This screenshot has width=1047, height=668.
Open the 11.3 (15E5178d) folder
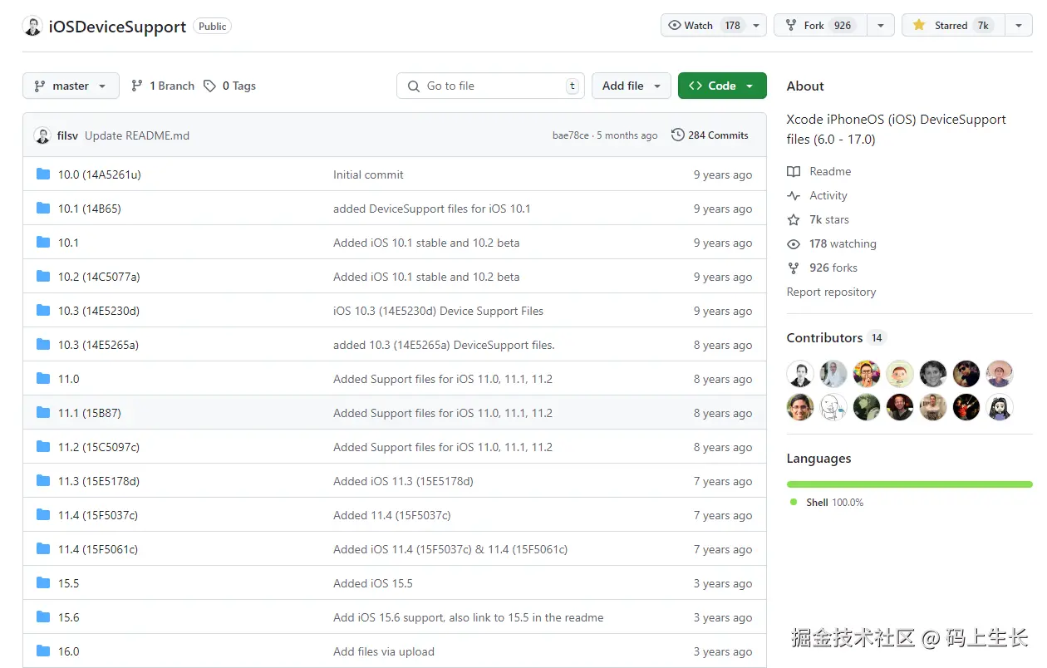pos(99,481)
